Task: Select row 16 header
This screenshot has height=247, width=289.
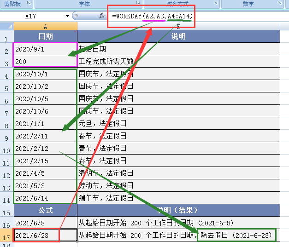Action: point(7,223)
